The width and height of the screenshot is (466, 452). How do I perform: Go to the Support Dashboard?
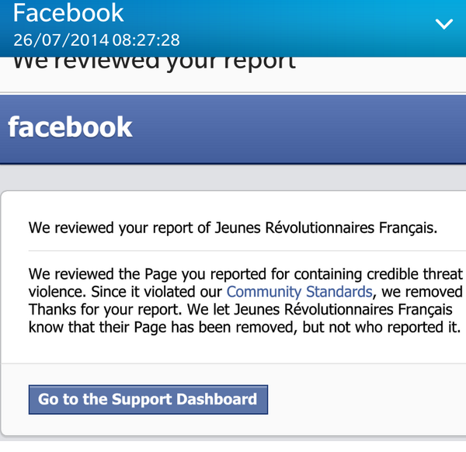(148, 399)
